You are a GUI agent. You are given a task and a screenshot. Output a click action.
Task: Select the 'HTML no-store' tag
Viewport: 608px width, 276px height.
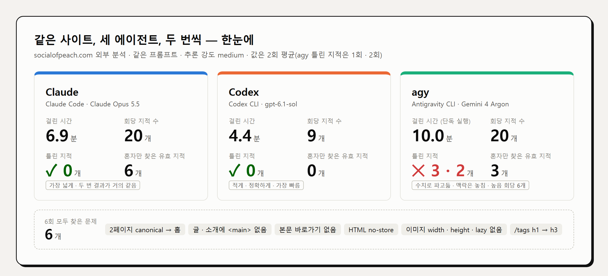(x=371, y=230)
